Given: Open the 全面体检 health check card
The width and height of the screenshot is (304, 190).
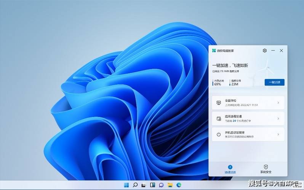Looking at the screenshot, I should 248,103.
